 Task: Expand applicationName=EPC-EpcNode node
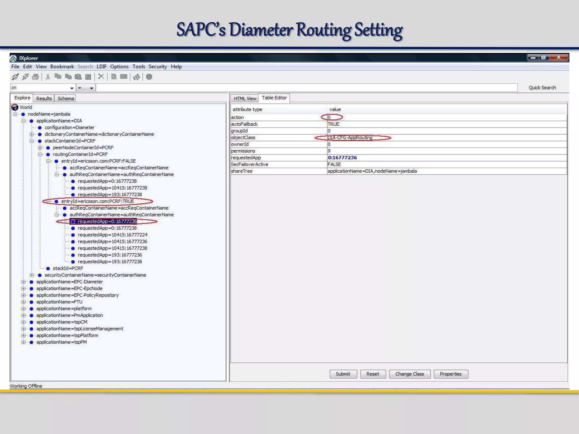(23, 288)
